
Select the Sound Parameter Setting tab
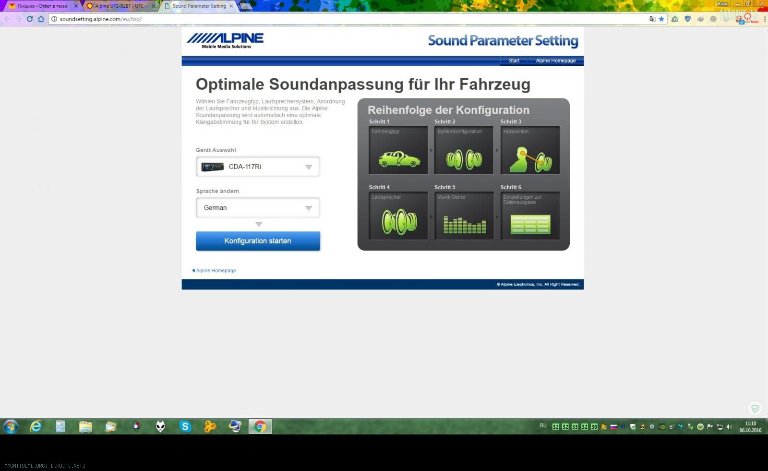(198, 6)
